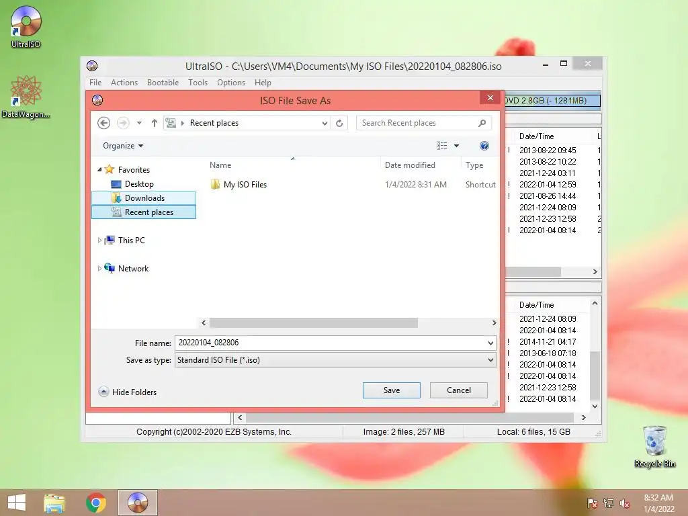Open the view options dropdown arrow
This screenshot has height=516, width=688.
click(x=456, y=146)
